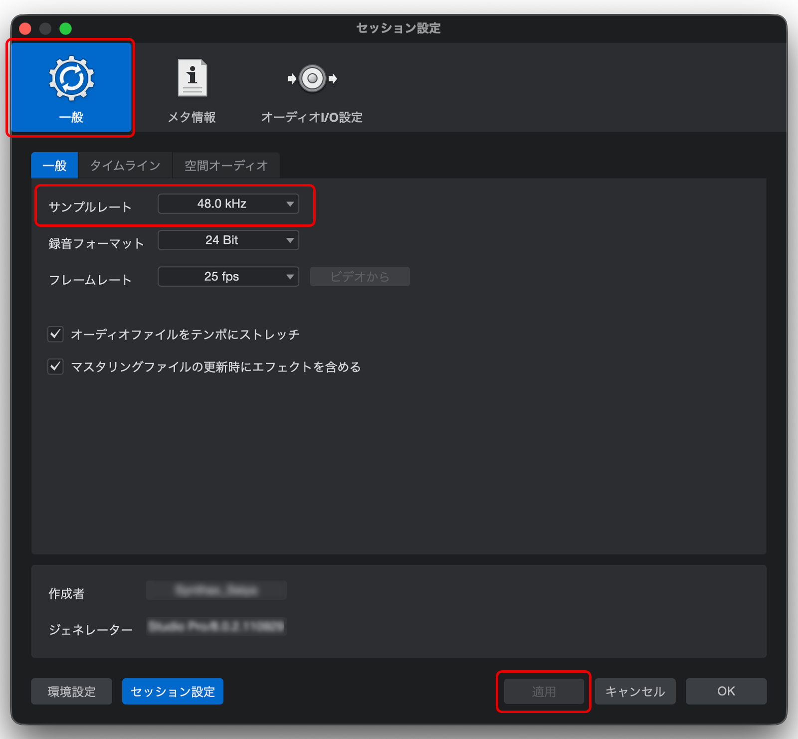
Task: Switch to the 空間オーディオ tab
Action: coord(226,166)
